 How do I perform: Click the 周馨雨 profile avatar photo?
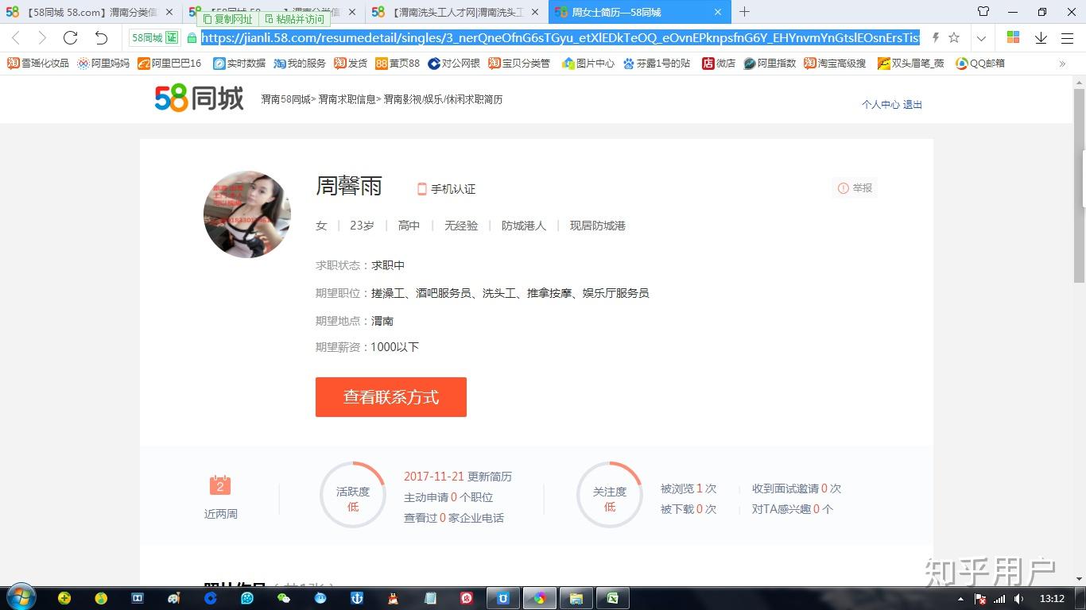(247, 214)
